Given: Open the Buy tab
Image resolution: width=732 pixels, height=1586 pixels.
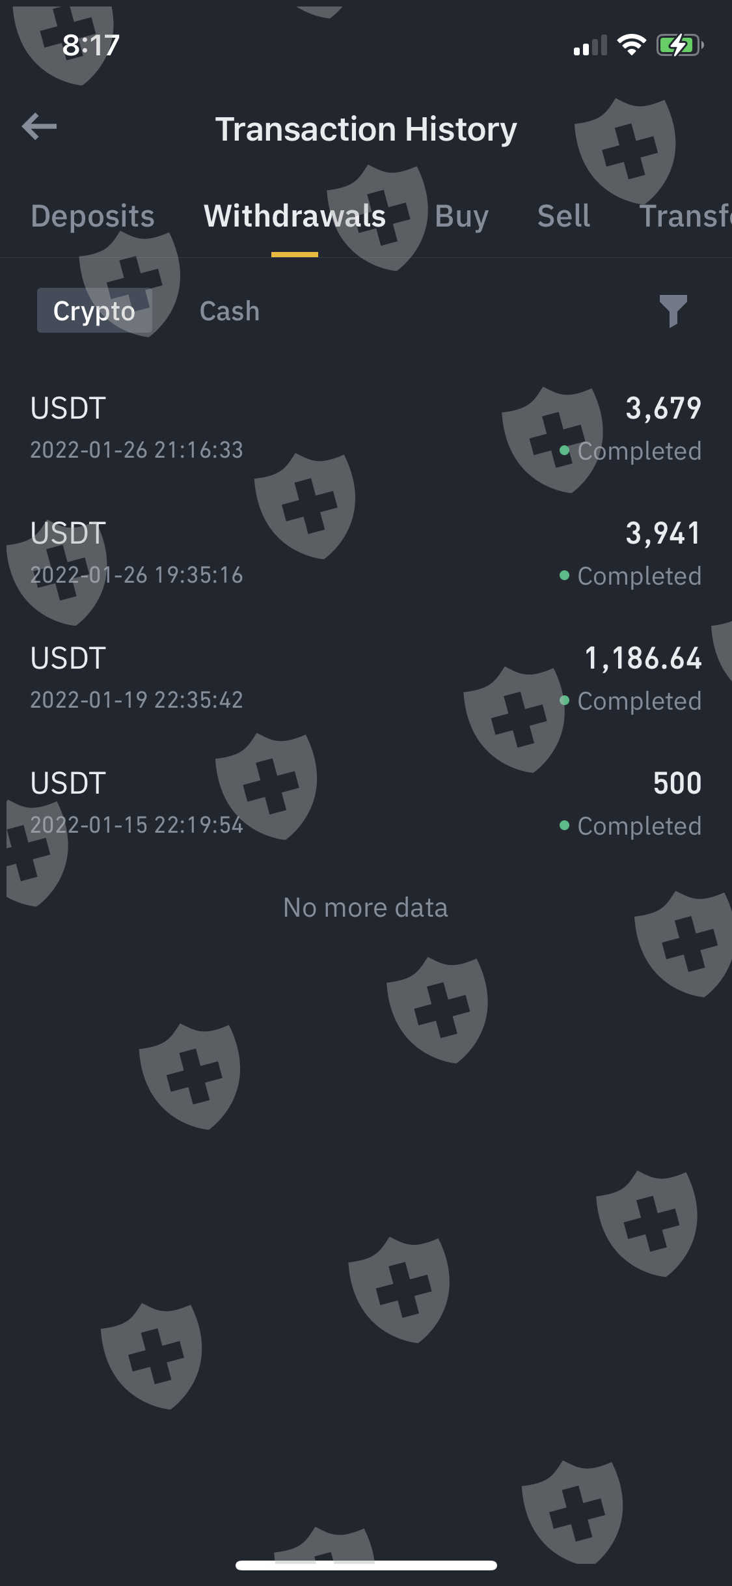Looking at the screenshot, I should pyautogui.click(x=461, y=216).
